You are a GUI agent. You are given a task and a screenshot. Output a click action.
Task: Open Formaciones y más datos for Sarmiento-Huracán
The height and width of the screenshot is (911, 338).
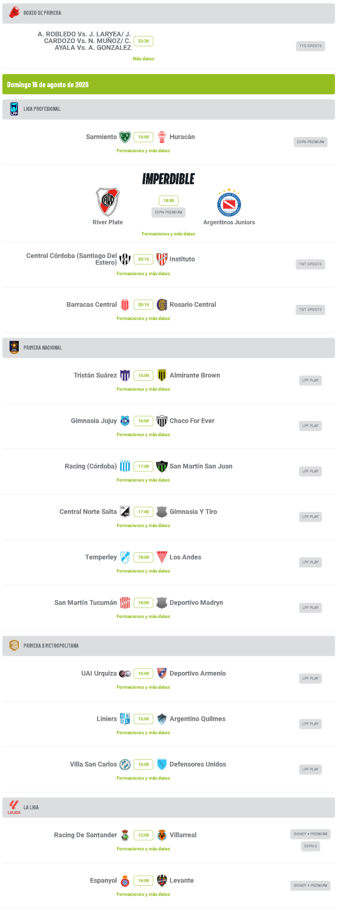point(143,151)
